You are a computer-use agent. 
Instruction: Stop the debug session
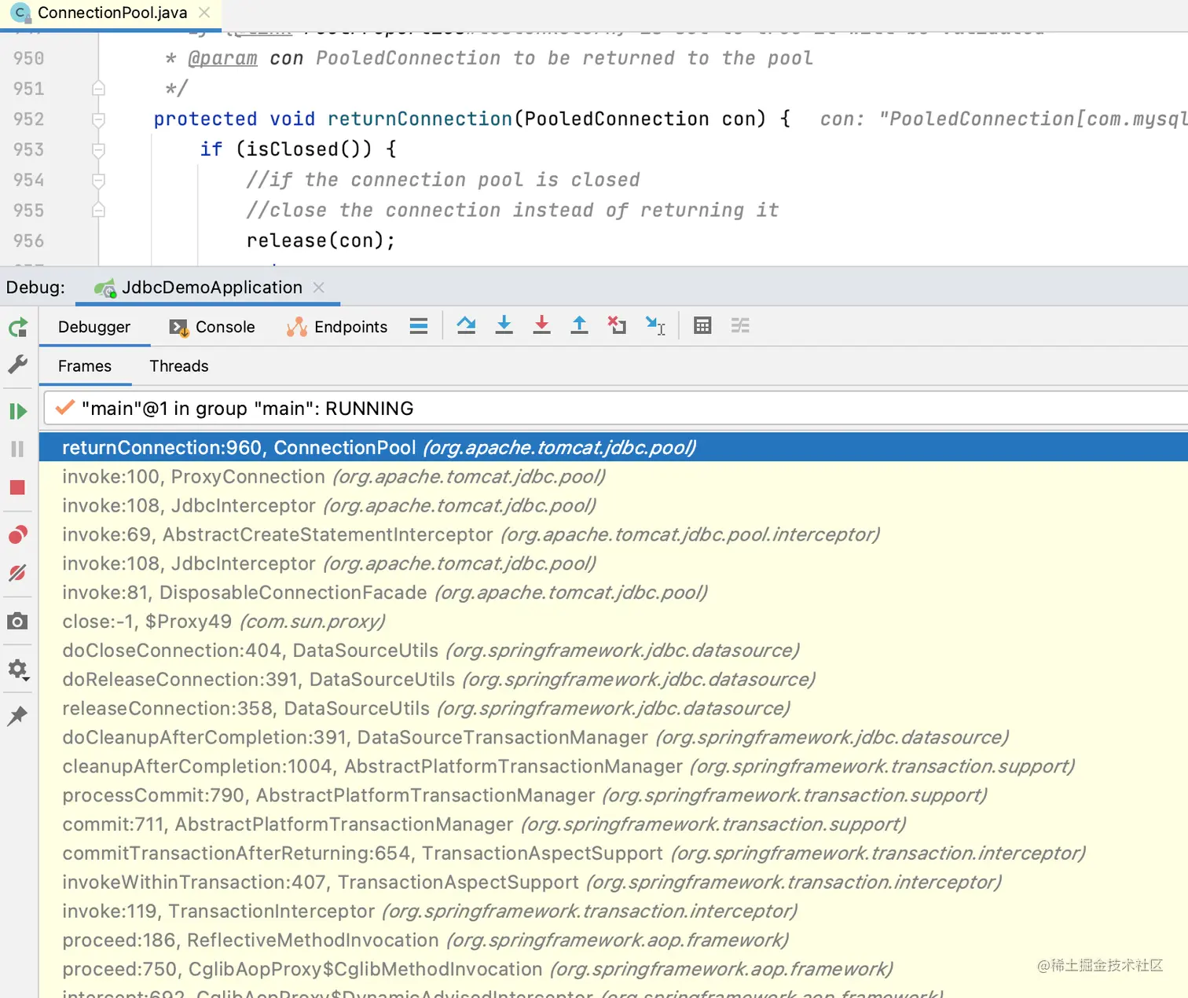[x=18, y=488]
